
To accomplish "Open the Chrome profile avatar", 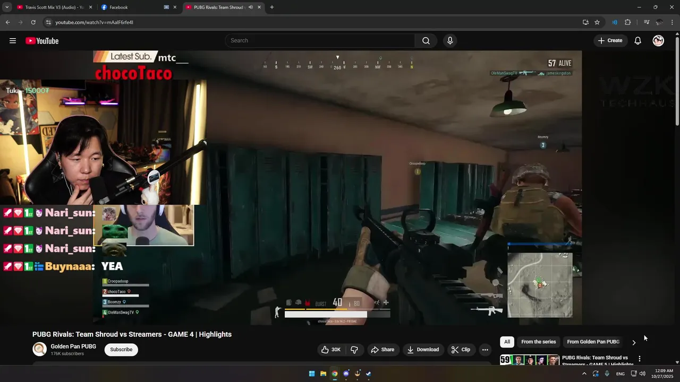I will (x=659, y=22).
